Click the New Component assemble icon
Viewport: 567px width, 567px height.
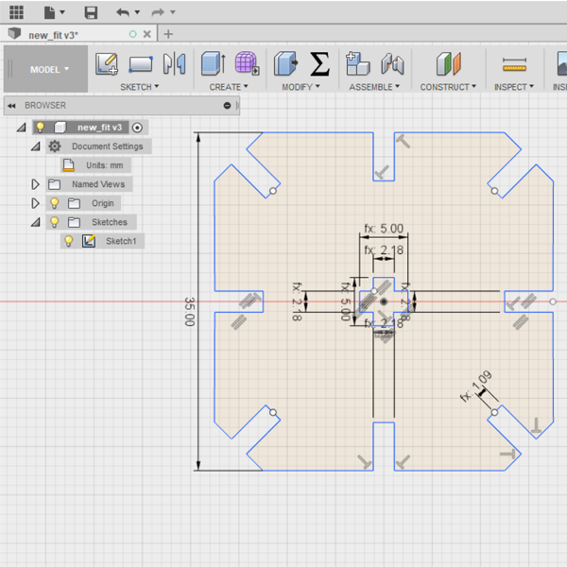[358, 64]
